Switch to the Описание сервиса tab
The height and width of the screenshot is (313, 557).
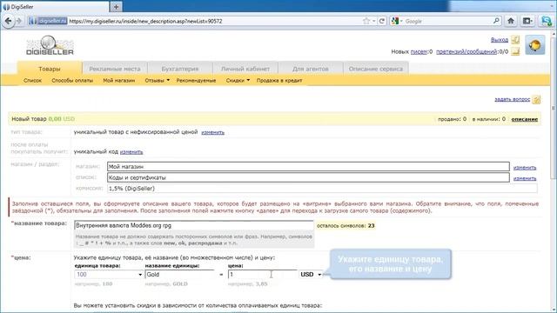375,69
